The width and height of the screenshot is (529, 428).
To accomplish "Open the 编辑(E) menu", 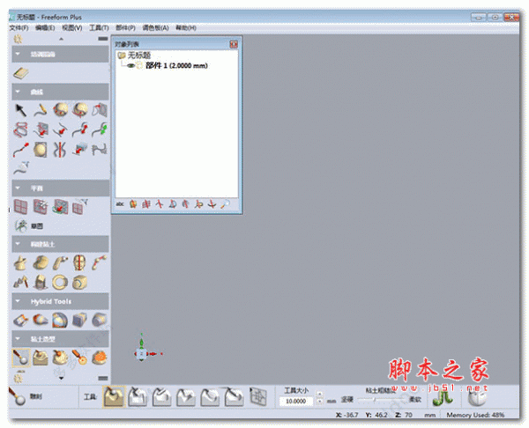I will (45, 28).
